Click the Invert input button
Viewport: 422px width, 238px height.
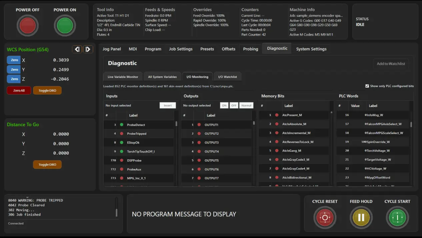click(x=168, y=106)
